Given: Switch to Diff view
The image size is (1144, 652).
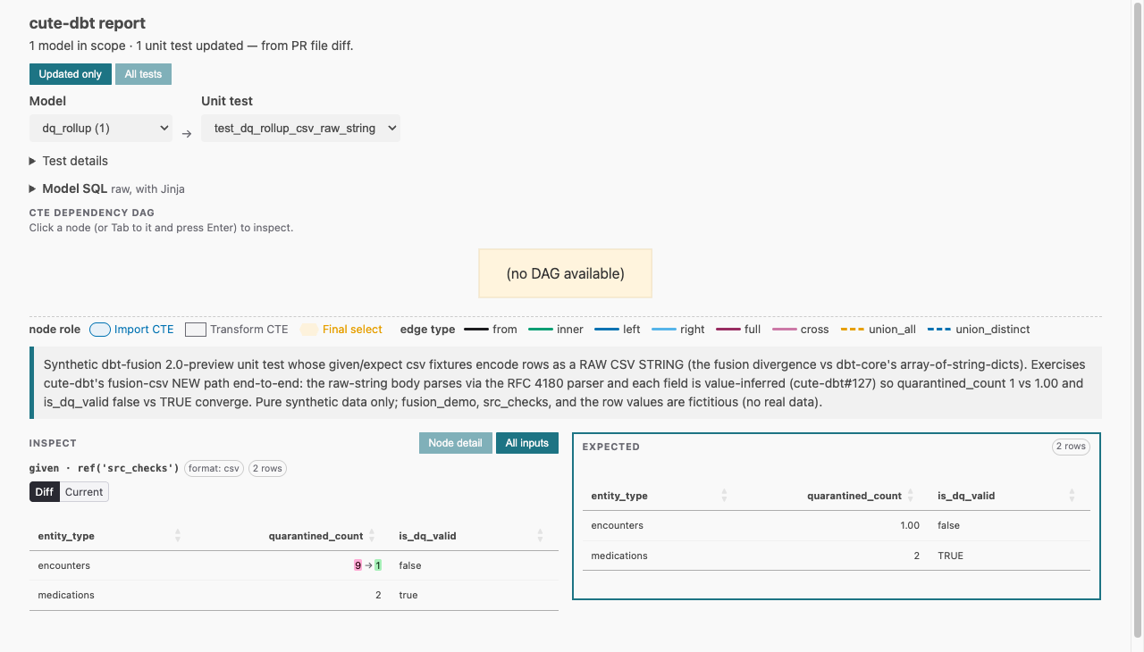Looking at the screenshot, I should [x=45, y=492].
